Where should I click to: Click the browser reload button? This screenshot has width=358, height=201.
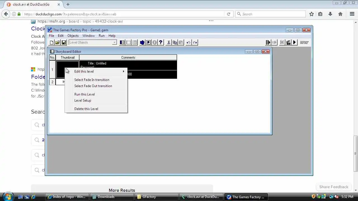click(229, 14)
